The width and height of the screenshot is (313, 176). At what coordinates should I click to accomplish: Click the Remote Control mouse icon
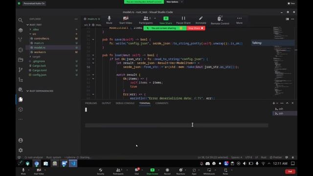220,19
